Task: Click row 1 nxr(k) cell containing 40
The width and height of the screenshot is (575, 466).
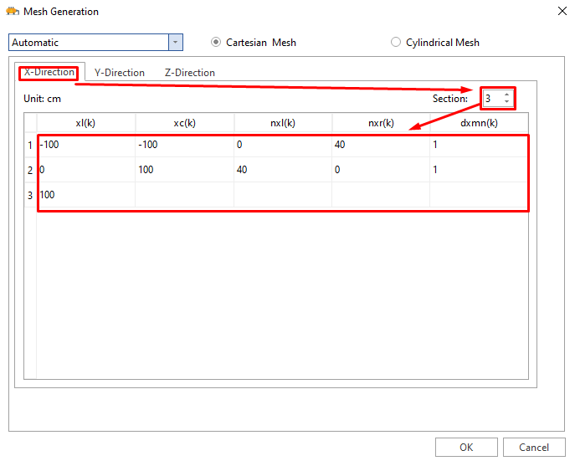Action: coord(380,145)
